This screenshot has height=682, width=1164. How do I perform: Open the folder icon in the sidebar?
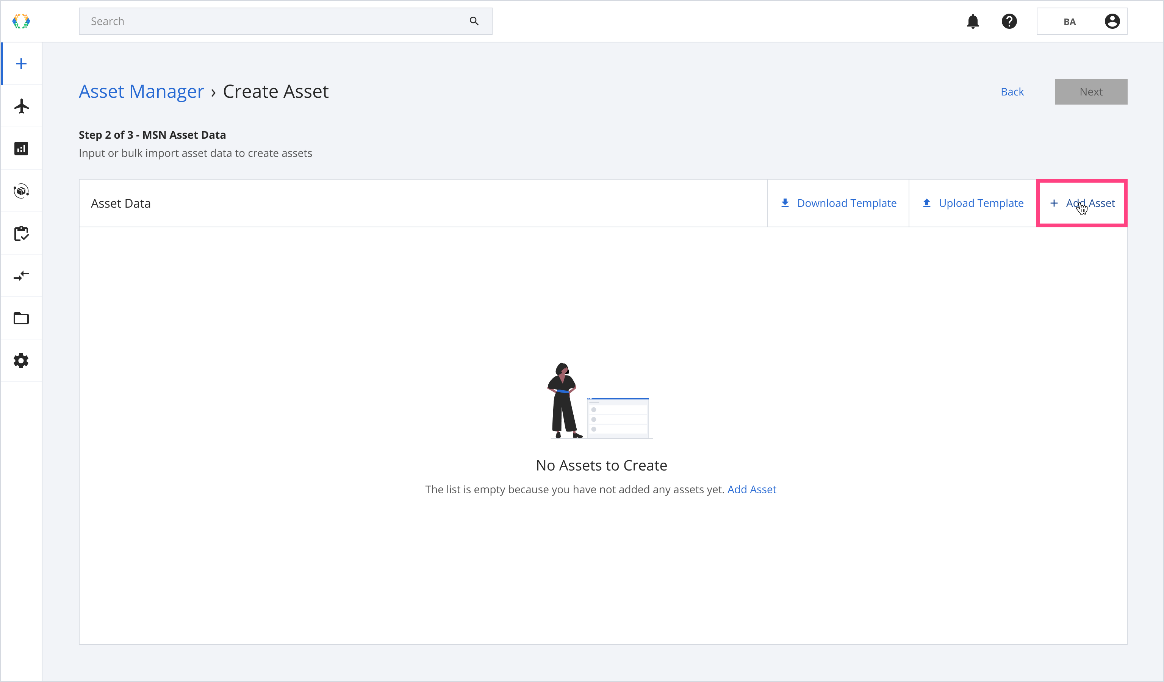coord(21,318)
